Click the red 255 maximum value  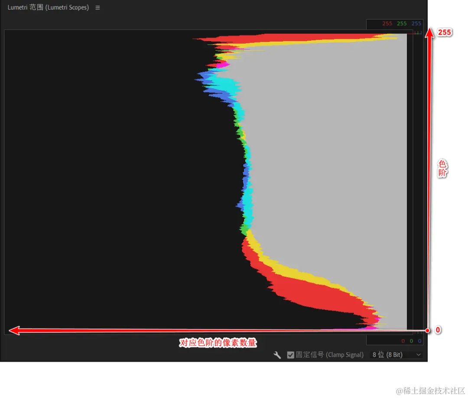pos(387,23)
